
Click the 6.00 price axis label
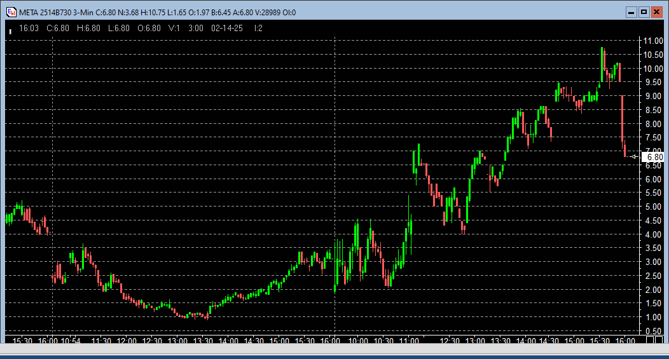[x=653, y=179]
